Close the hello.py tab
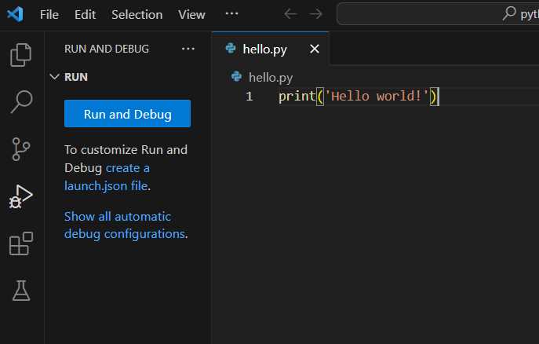Viewport: 539px width, 344px height. tap(314, 49)
